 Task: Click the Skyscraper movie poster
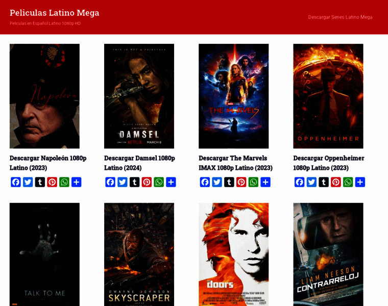click(139, 254)
